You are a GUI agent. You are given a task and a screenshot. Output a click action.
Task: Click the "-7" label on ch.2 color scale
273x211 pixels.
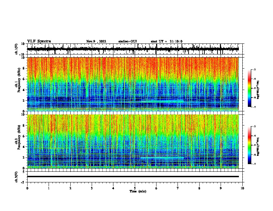tap(254, 164)
